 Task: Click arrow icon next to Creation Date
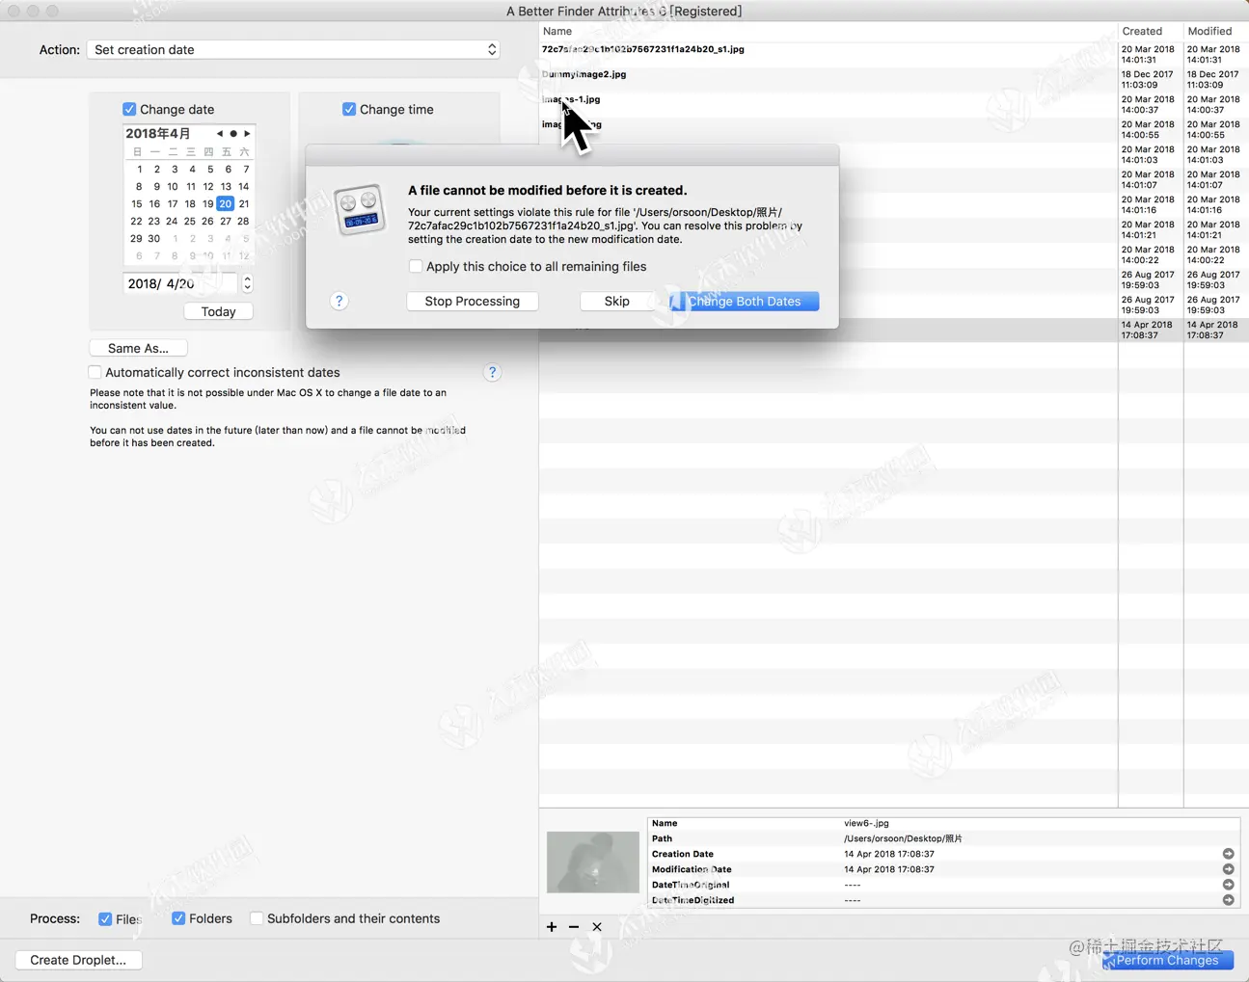[x=1228, y=854]
